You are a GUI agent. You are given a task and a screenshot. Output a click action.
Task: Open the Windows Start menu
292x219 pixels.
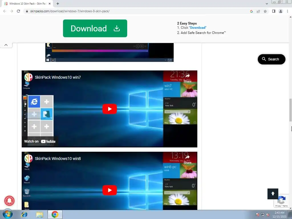coord(8,214)
